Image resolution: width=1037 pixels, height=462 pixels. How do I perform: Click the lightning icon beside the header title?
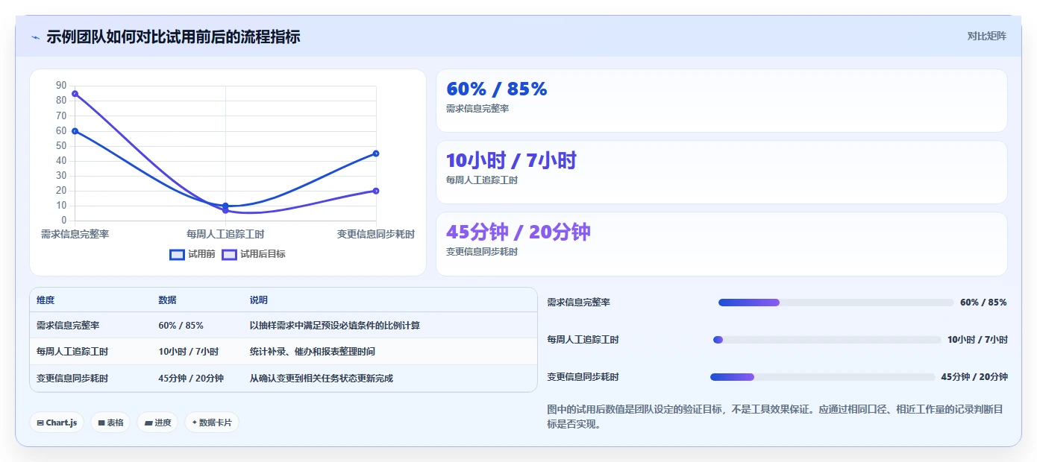(x=35, y=37)
